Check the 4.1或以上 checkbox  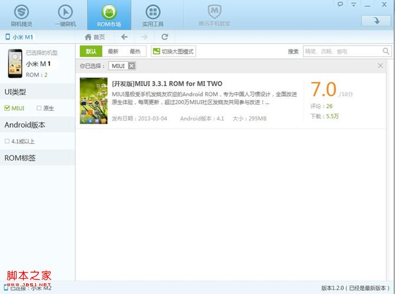tap(7, 141)
